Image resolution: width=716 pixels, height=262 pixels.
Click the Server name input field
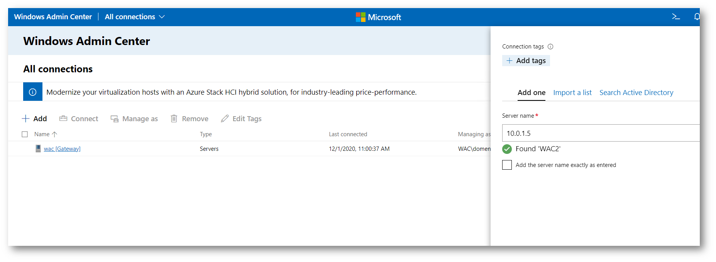pyautogui.click(x=601, y=133)
